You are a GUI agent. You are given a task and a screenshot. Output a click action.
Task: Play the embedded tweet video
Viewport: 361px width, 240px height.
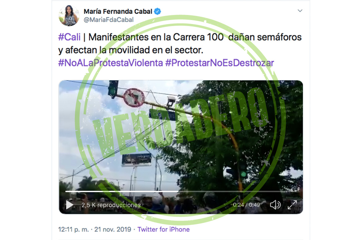70,205
